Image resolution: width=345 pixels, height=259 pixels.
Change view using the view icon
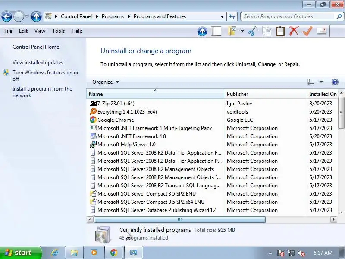(310, 82)
